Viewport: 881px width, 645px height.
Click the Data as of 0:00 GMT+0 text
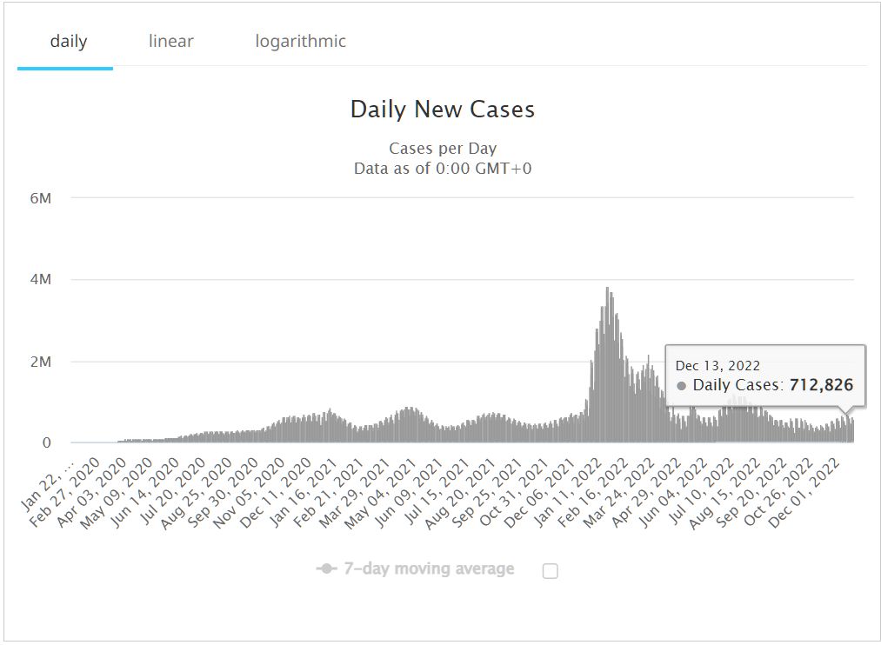tap(442, 168)
